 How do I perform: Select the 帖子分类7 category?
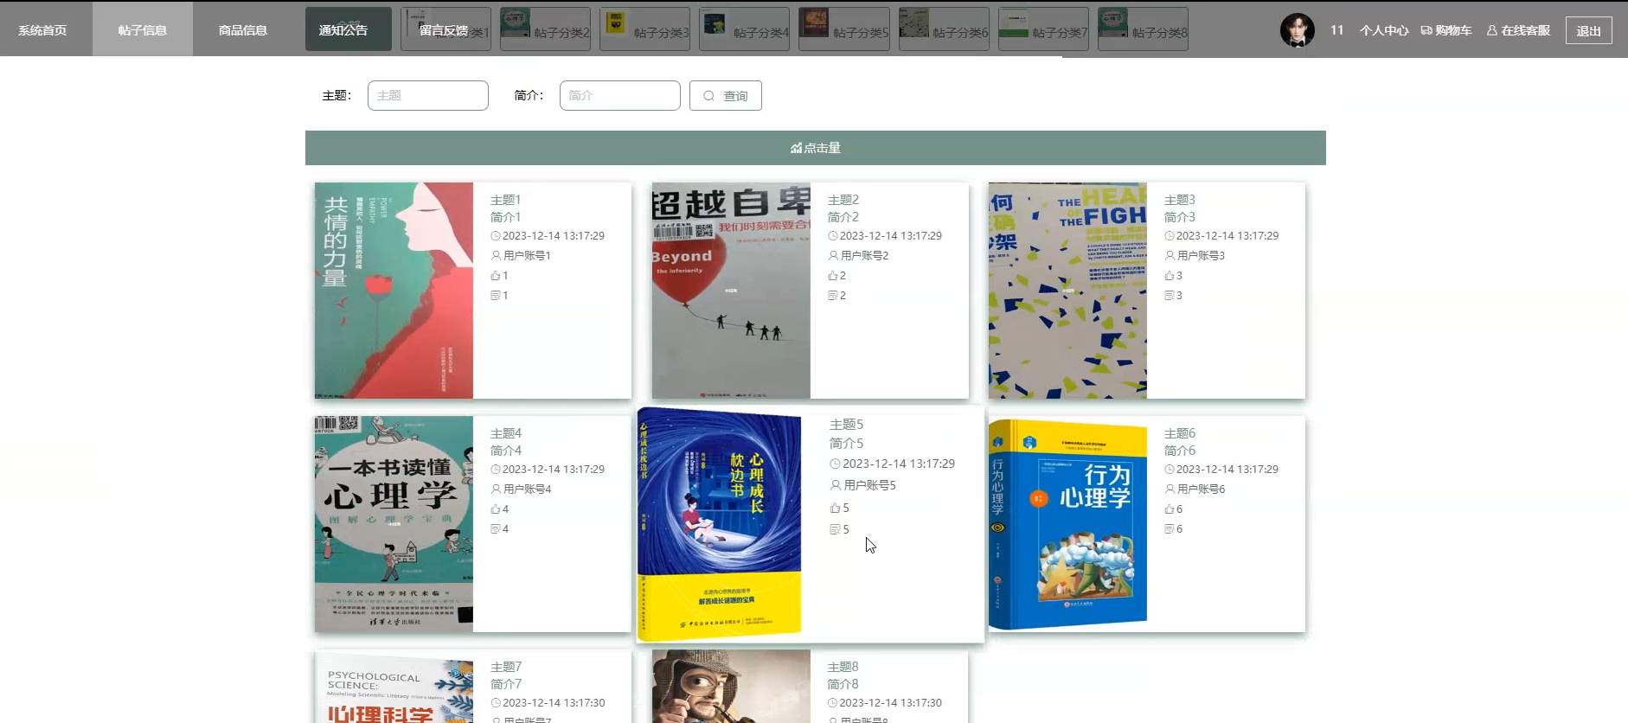coord(1043,29)
